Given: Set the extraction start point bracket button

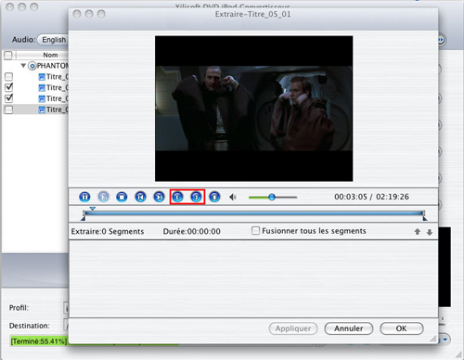Looking at the screenshot, I should pos(177,197).
